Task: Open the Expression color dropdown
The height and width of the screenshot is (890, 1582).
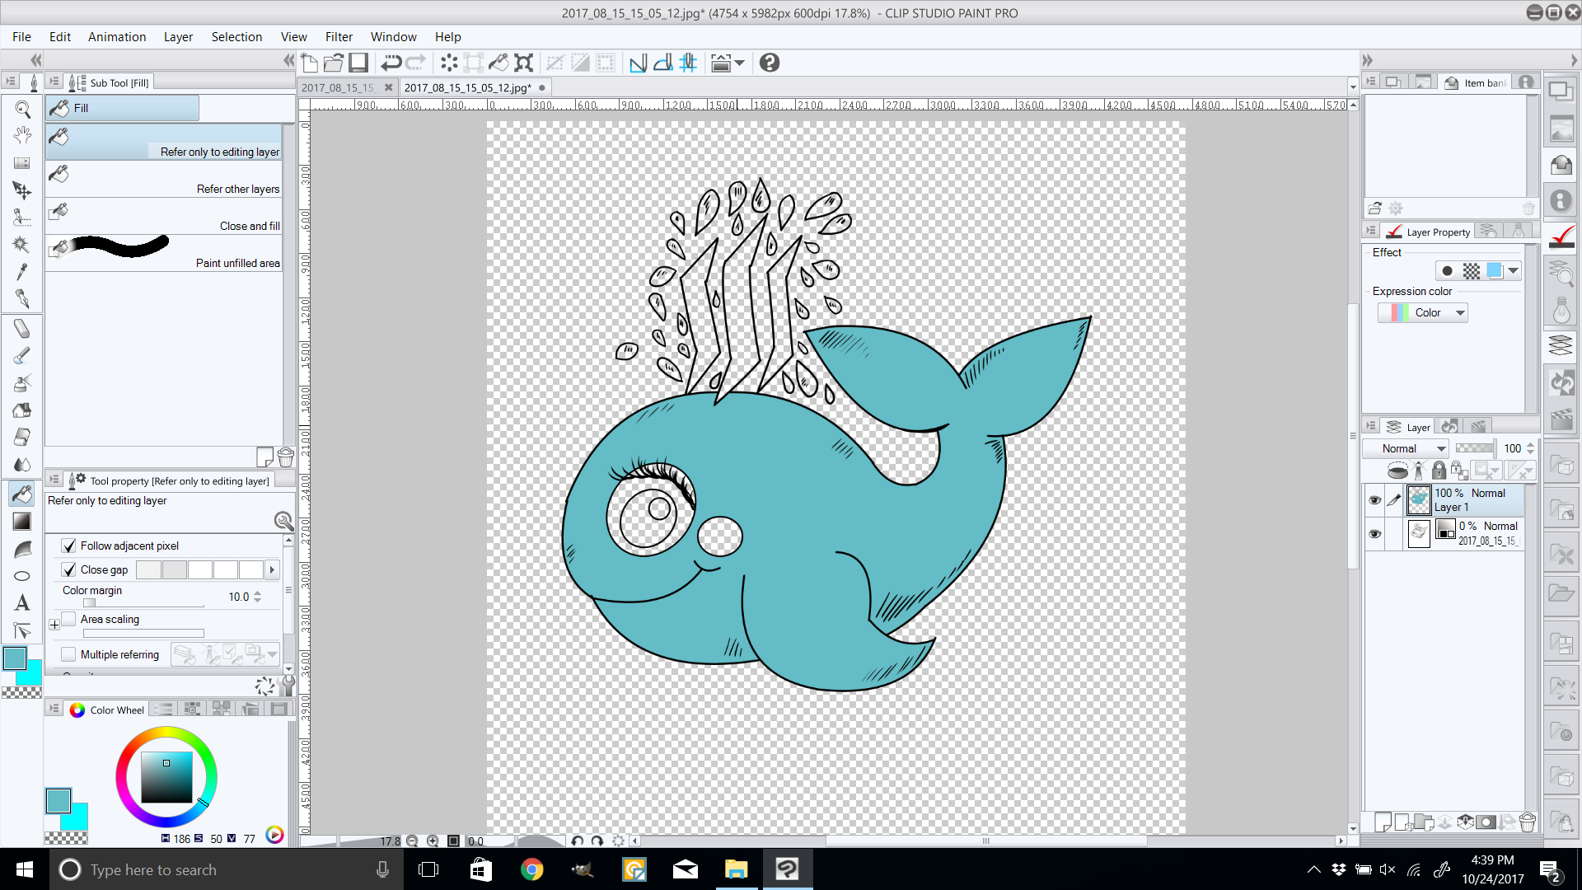Action: [x=1422, y=312]
